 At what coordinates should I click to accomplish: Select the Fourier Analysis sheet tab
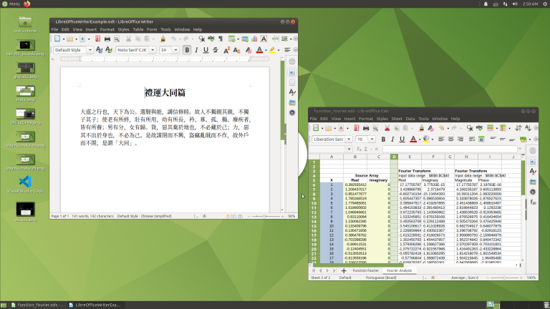[x=399, y=270]
